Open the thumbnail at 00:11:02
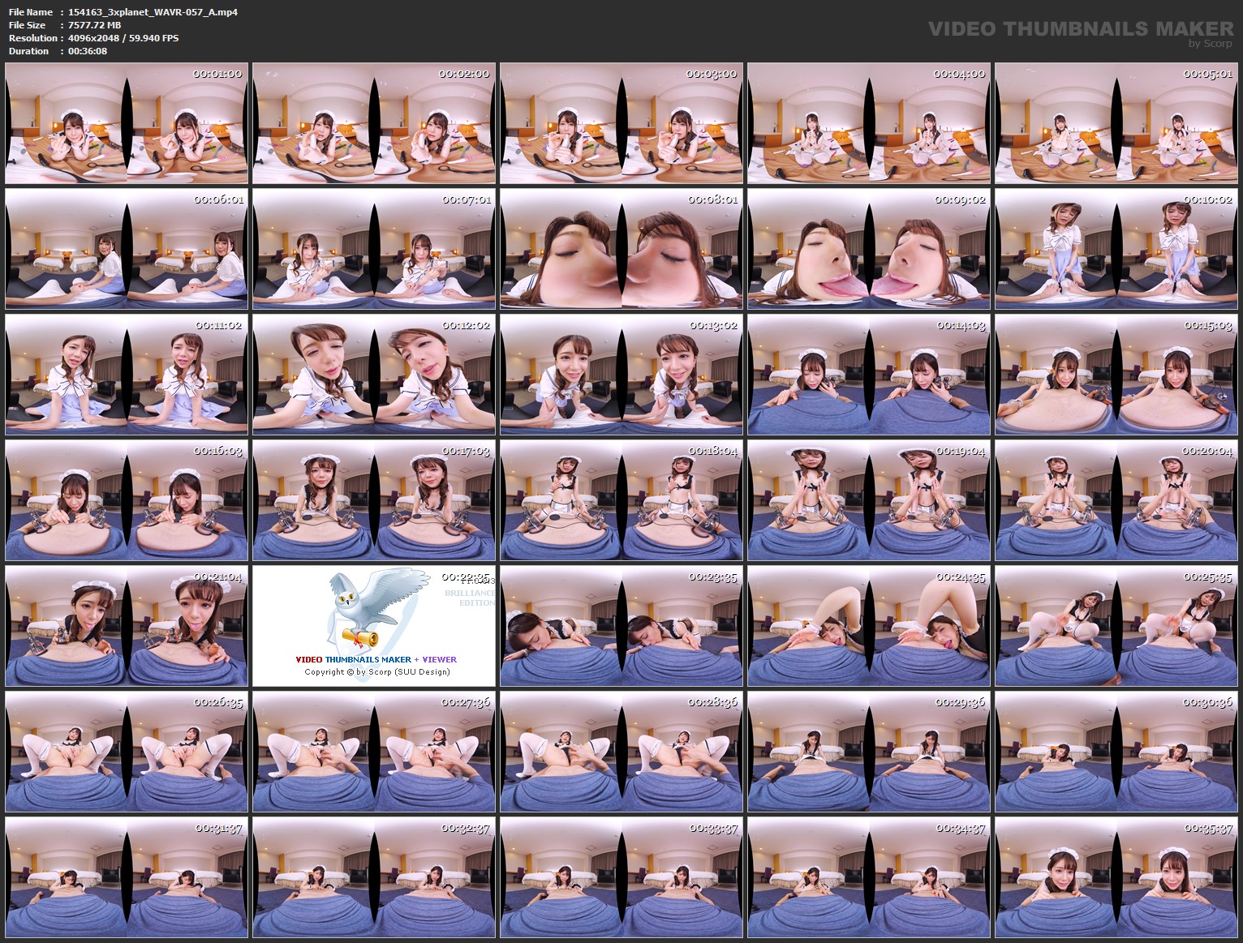 [x=127, y=375]
